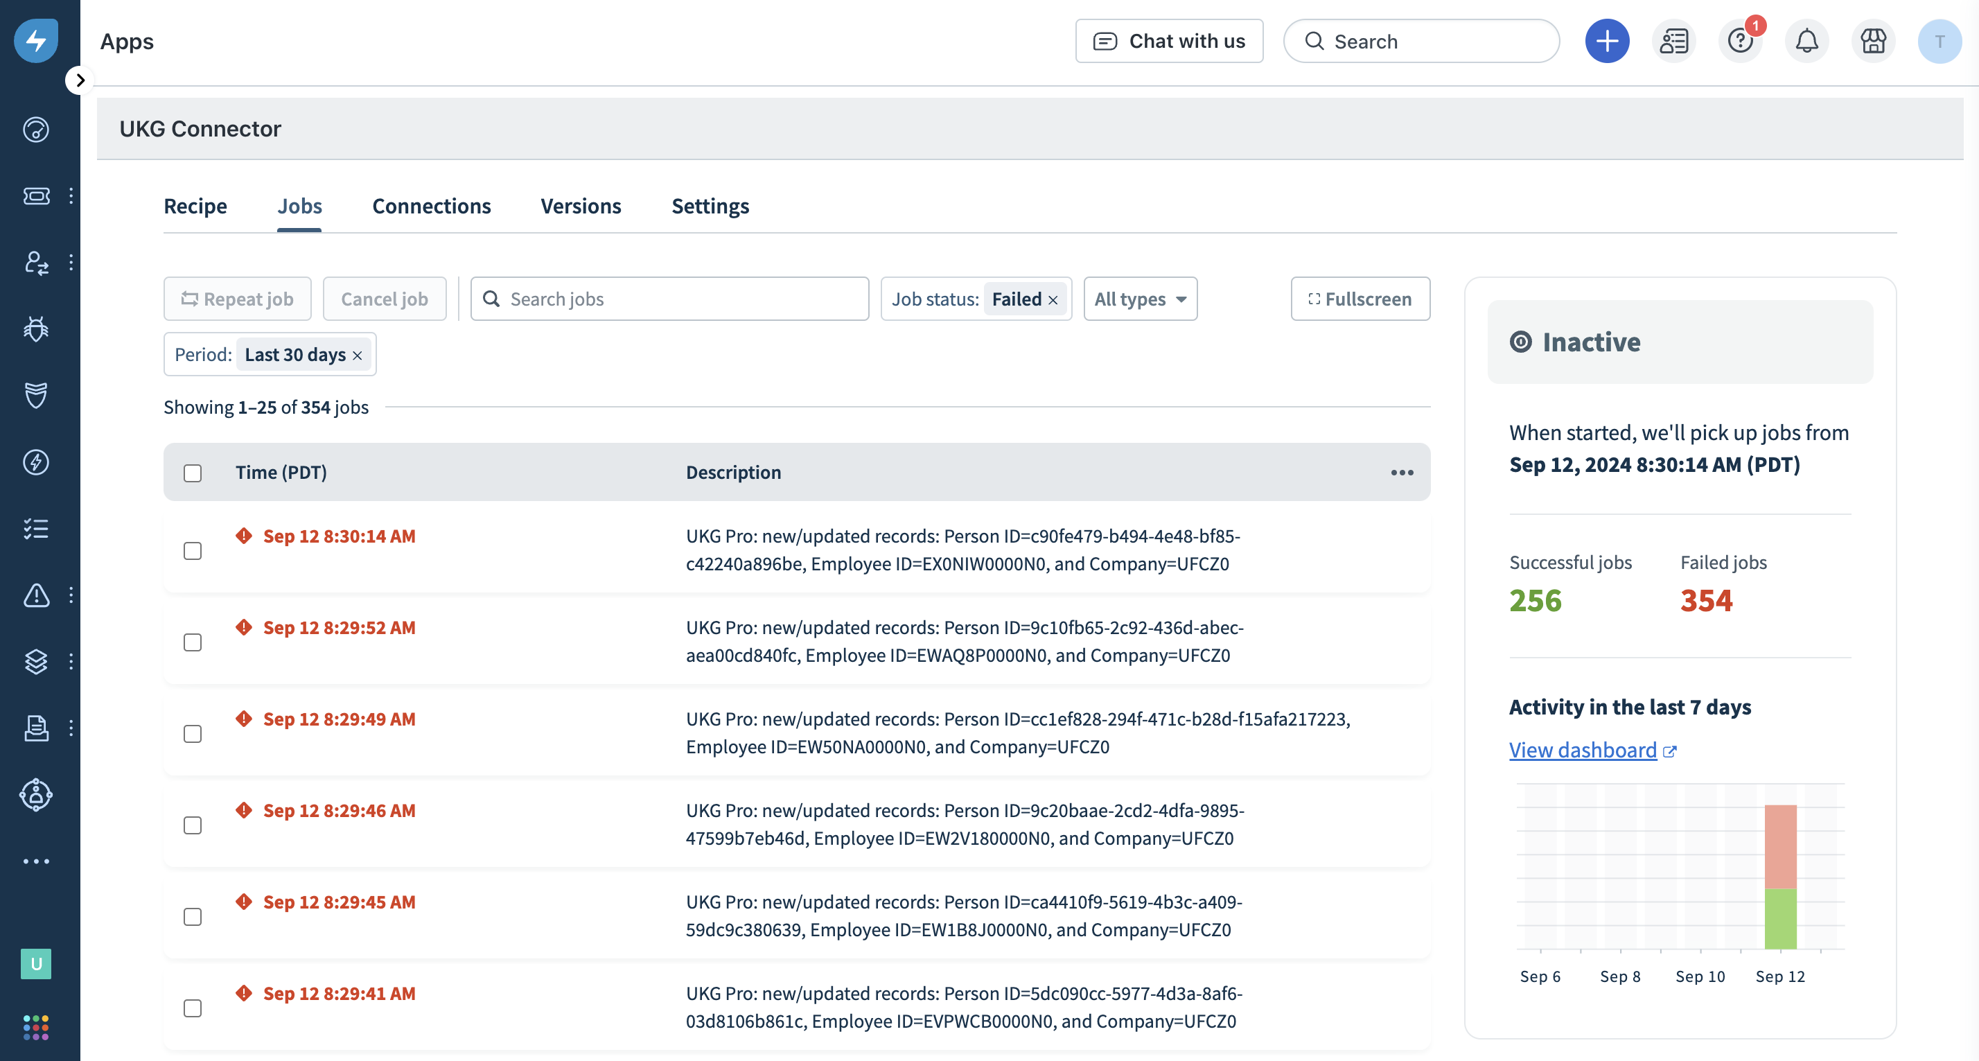
Task: Check the Sep 12 8:29:49 AM job
Action: (193, 734)
